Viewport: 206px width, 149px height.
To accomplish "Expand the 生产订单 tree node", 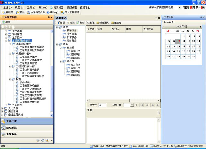I will (6, 31).
